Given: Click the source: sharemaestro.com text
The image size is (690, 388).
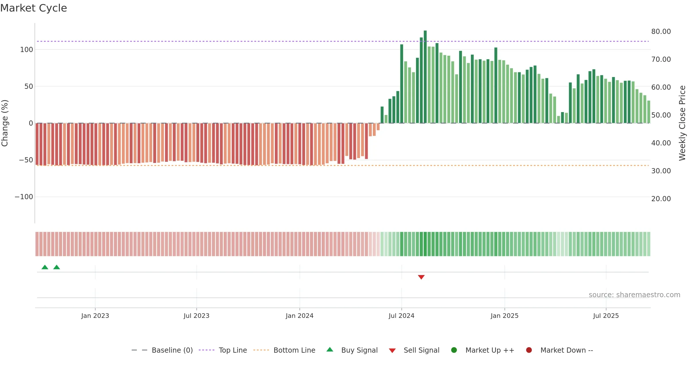Looking at the screenshot, I should click(635, 295).
